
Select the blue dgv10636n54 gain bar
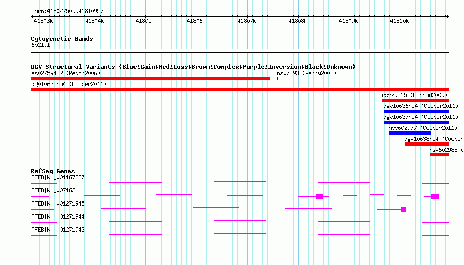pos(417,111)
